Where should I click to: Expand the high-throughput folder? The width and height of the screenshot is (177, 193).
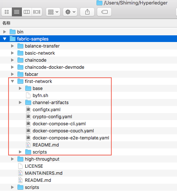[x=12, y=159]
